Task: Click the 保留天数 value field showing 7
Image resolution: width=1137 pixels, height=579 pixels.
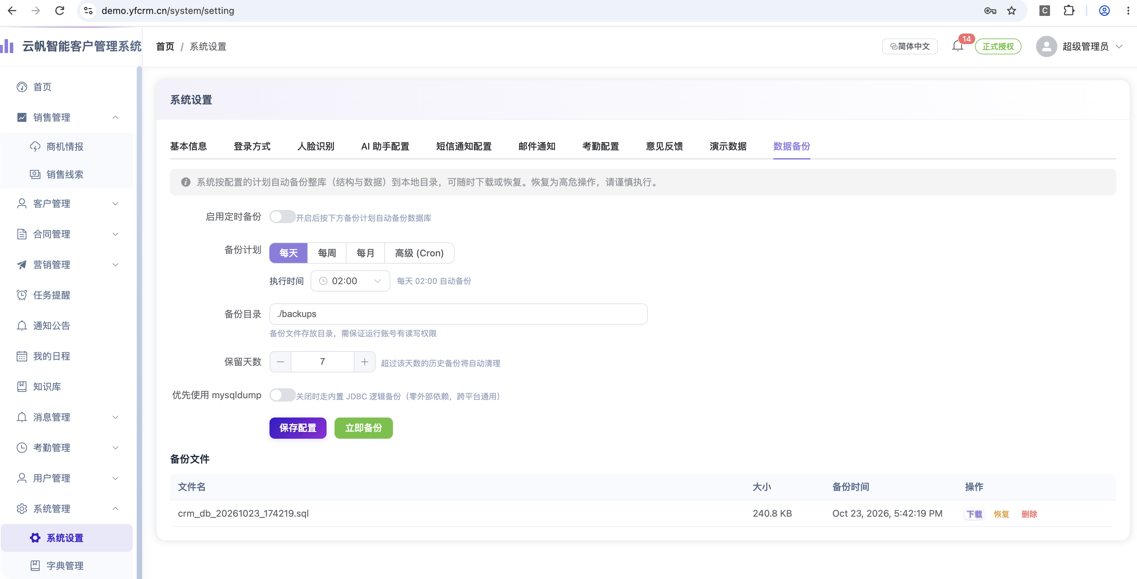Action: tap(323, 362)
